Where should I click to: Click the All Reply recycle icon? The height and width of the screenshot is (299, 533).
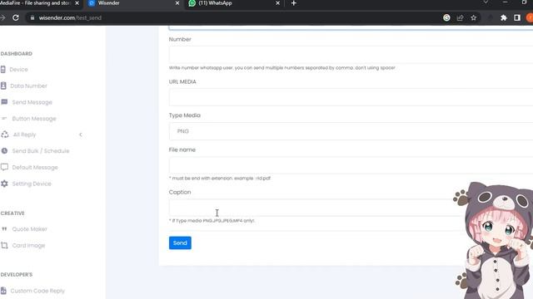click(5, 135)
